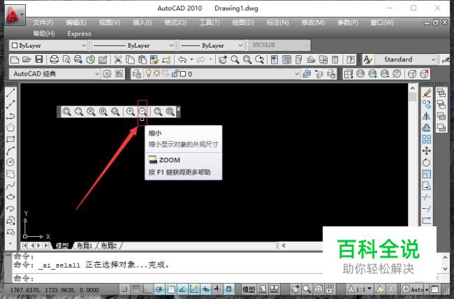Click the Rotate modify tool
454x299 pixels.
coord(427,162)
